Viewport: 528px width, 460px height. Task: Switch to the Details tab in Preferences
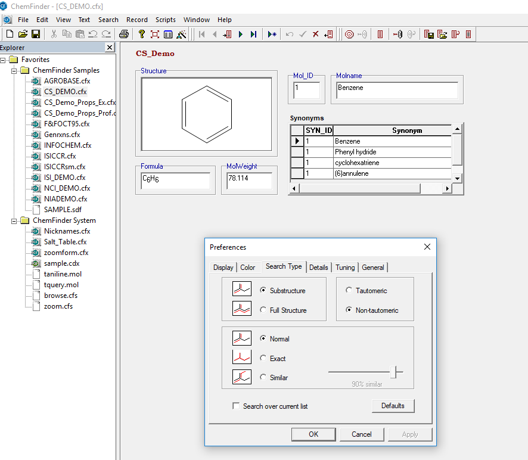(319, 268)
